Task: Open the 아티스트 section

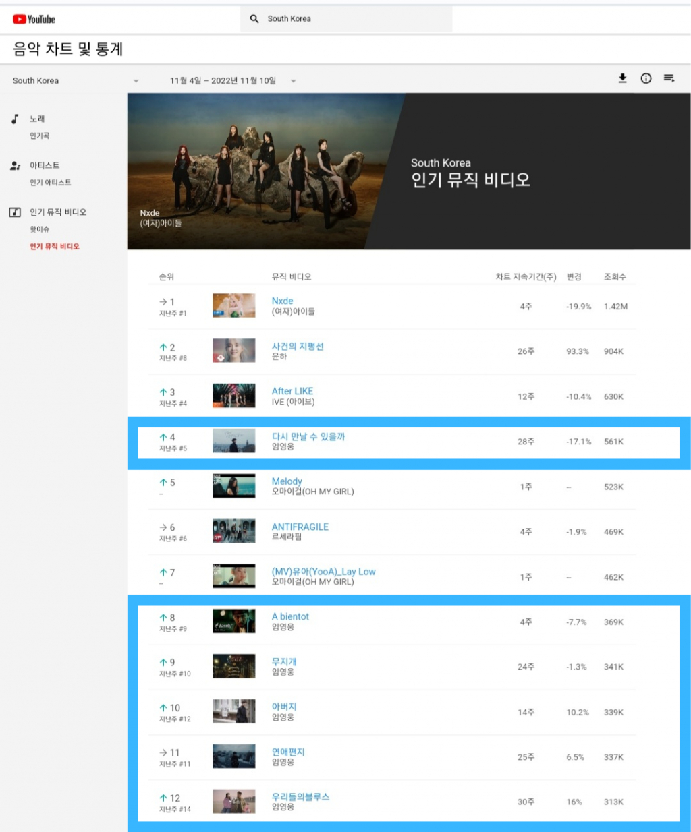Action: point(45,165)
